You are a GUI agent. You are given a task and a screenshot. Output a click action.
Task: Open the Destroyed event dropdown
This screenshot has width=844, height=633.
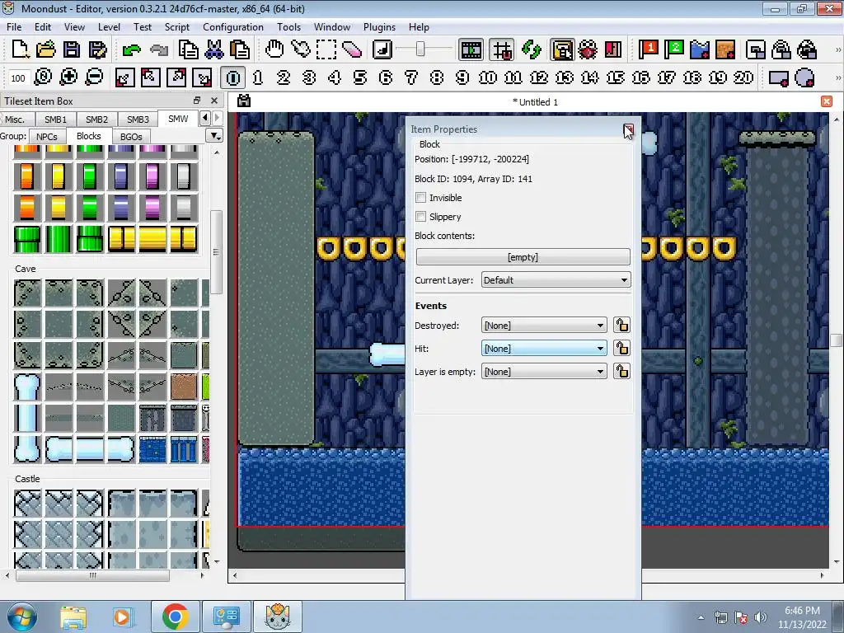(x=544, y=325)
